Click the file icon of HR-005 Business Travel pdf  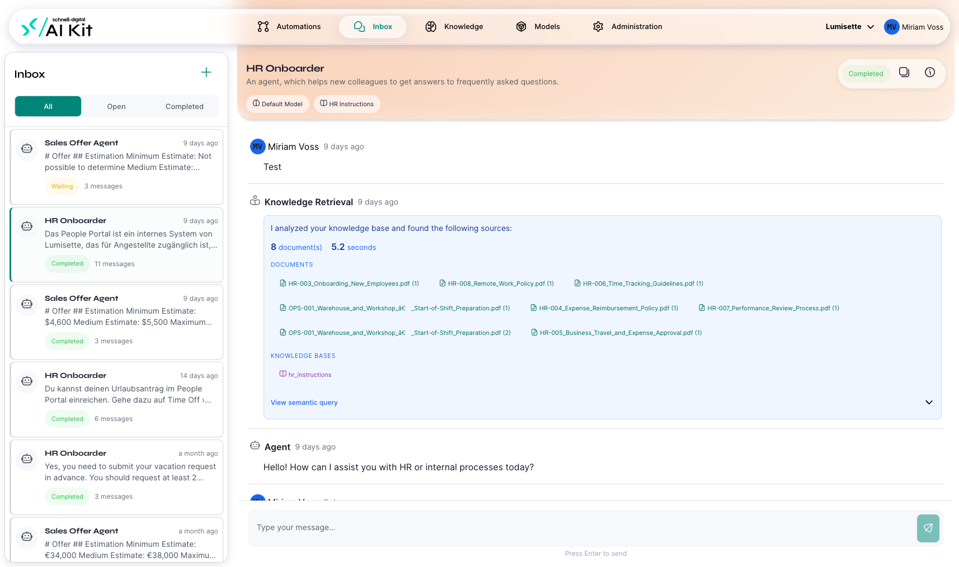point(534,332)
